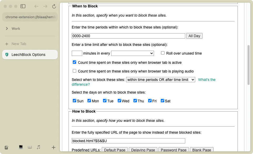Click the 'When to Block' section heading
Screen dimensions: 253x154
tap(85, 6)
